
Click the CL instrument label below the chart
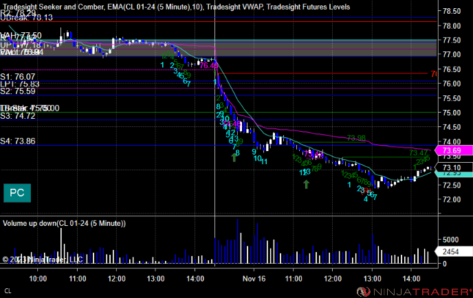[x=8, y=291]
